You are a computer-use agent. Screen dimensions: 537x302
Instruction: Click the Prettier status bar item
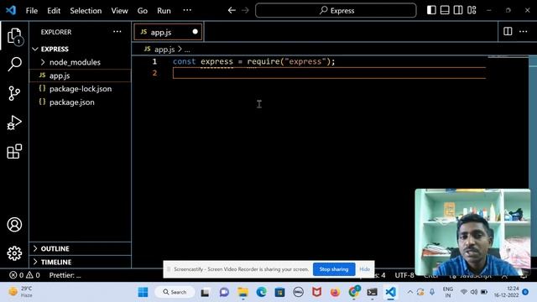click(x=65, y=275)
